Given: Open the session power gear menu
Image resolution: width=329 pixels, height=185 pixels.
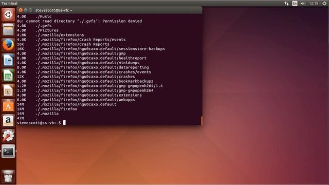Looking at the screenshot, I should coord(324,4).
